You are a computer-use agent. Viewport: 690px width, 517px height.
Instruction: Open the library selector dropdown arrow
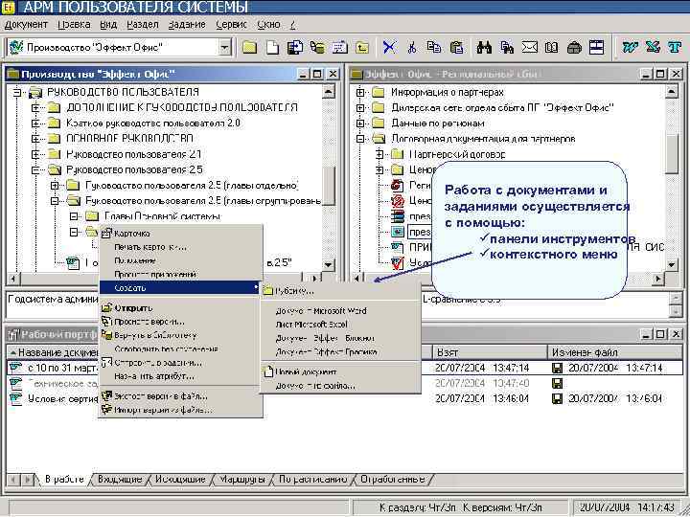point(225,47)
